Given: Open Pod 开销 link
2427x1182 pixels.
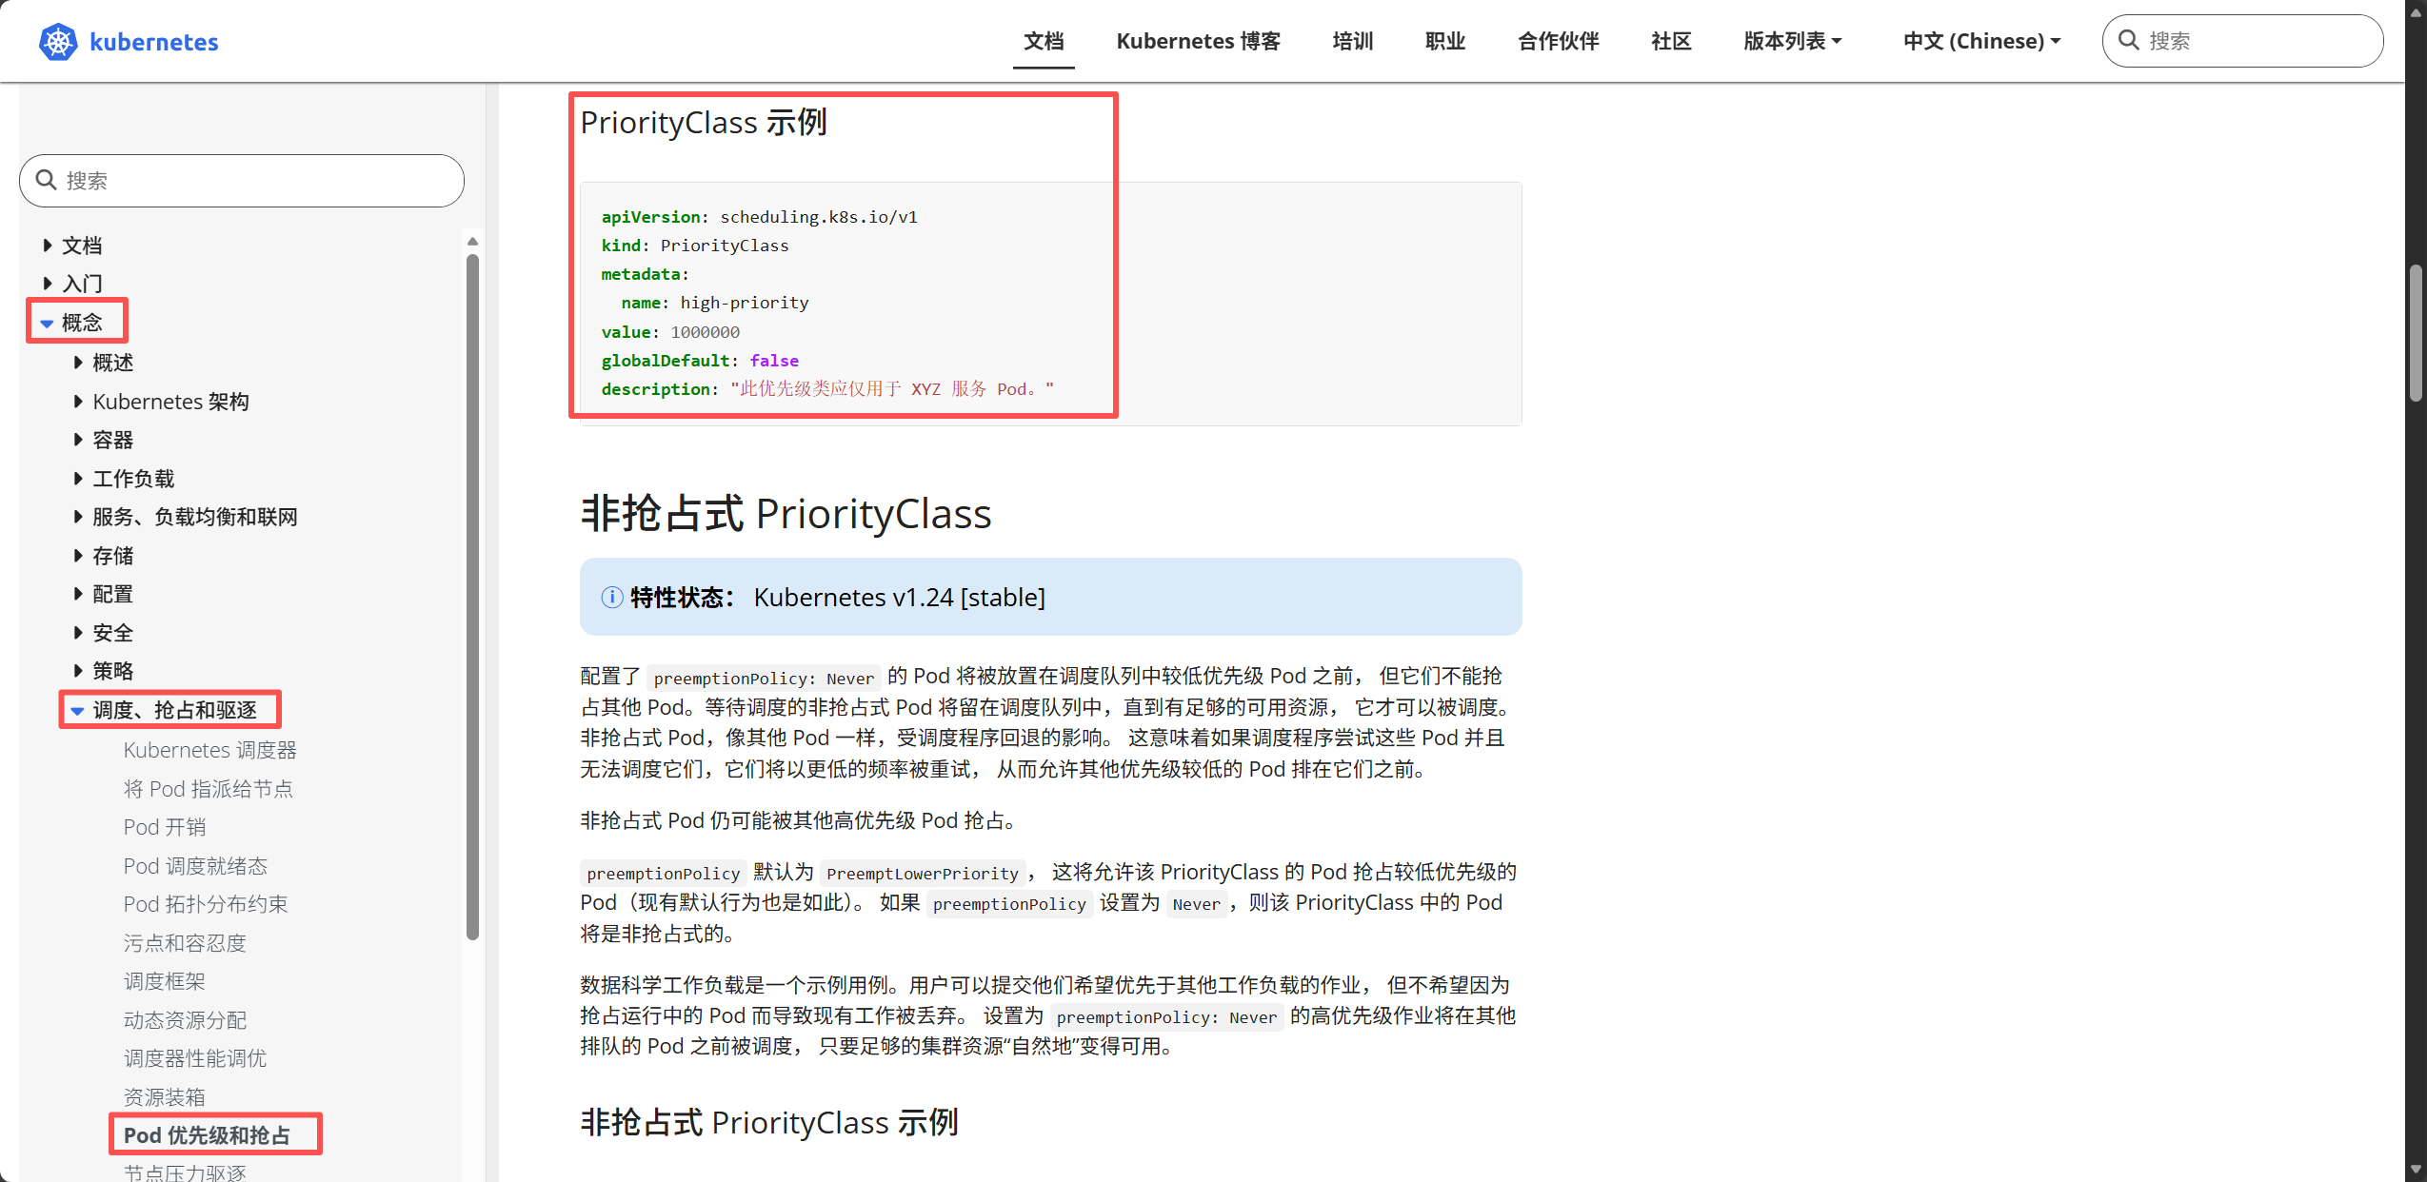Looking at the screenshot, I should pos(165,827).
